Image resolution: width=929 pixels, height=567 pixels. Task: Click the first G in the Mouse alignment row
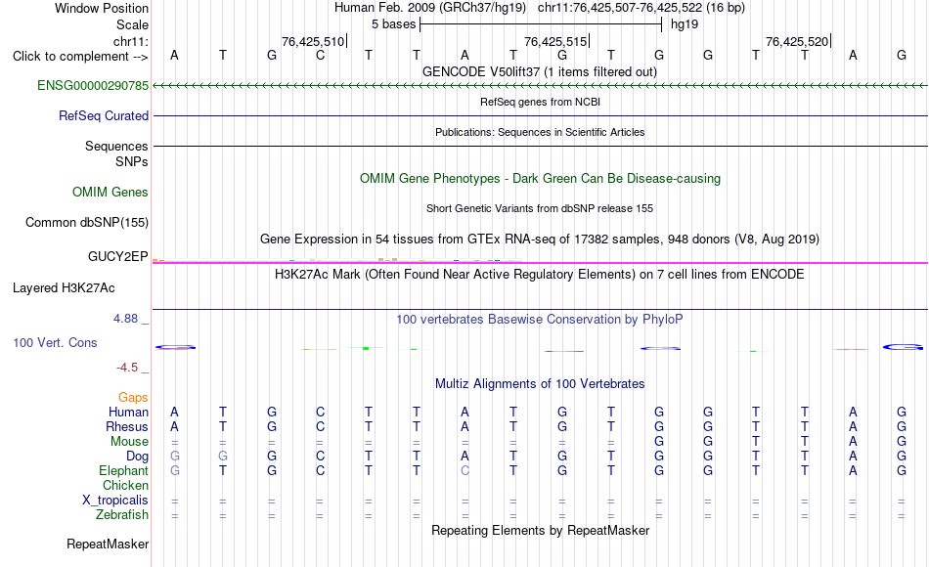[659, 442]
